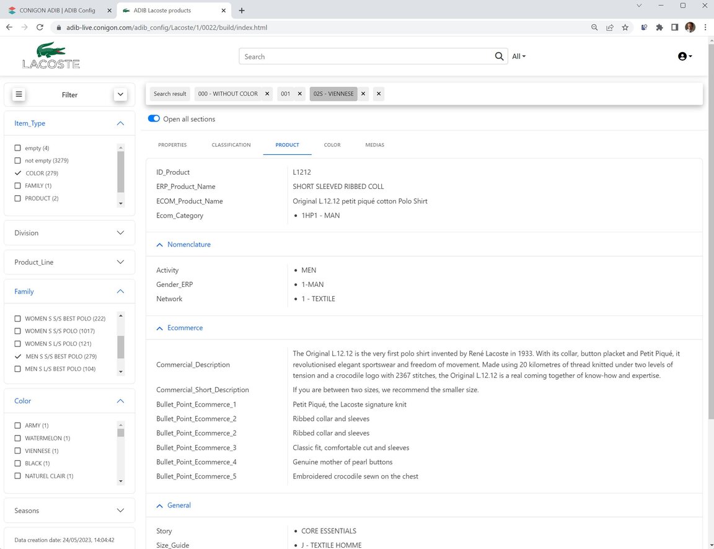Close the CONIGON ADIB Config tab

coord(109,11)
